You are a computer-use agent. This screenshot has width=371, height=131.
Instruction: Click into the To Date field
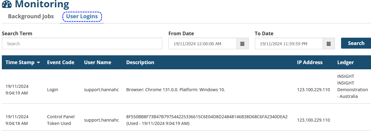click(289, 44)
